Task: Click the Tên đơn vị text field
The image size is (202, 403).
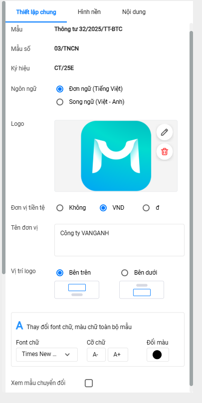Action: click(119, 240)
